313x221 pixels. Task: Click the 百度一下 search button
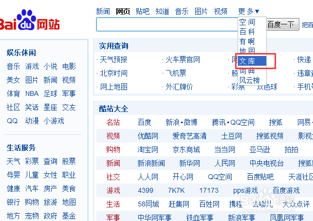pos(283,24)
